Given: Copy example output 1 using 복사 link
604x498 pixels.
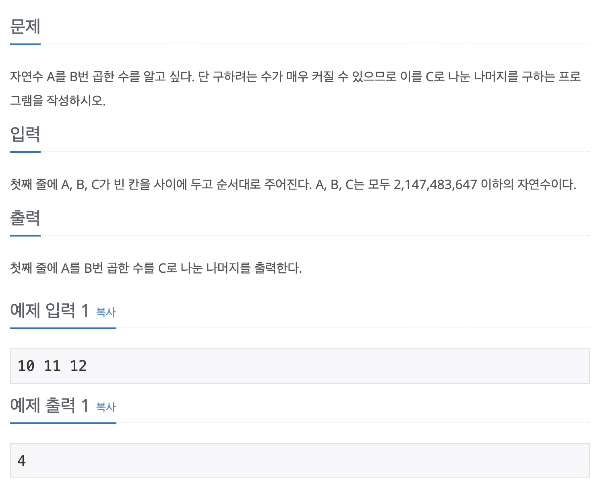Looking at the screenshot, I should coord(106,407).
